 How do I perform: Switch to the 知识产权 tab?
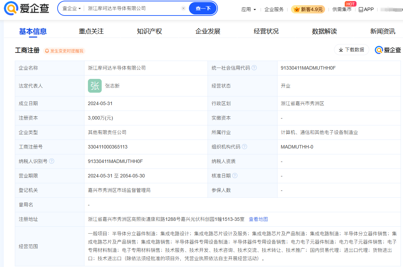[149, 31]
